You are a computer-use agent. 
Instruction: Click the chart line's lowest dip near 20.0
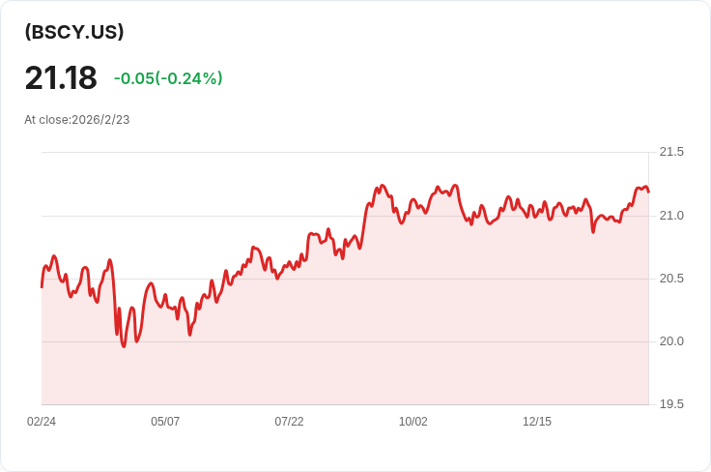point(124,346)
